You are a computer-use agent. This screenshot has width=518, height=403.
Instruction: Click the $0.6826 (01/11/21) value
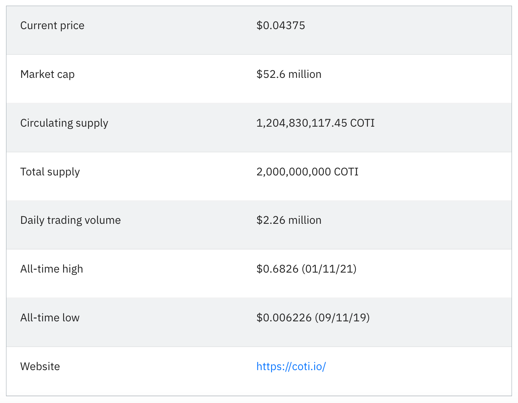pyautogui.click(x=306, y=269)
